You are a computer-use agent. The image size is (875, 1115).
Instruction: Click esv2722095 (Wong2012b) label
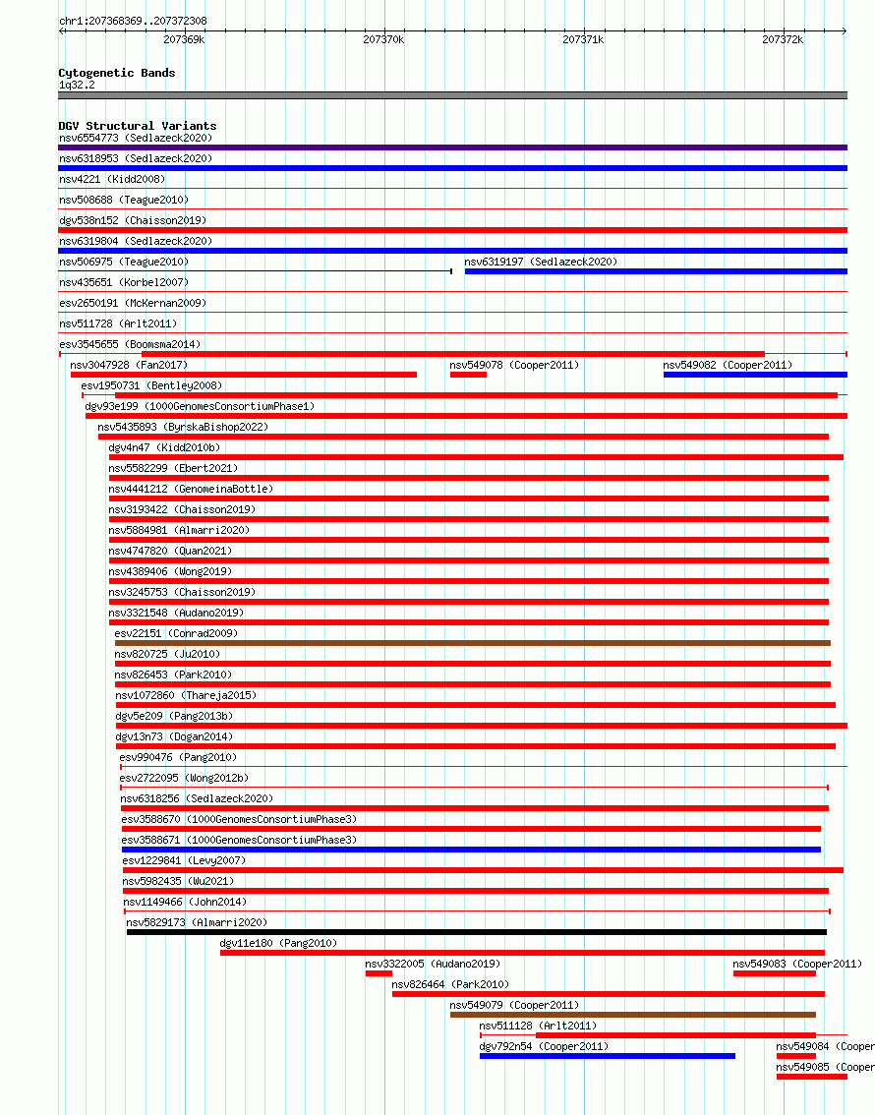184,777
